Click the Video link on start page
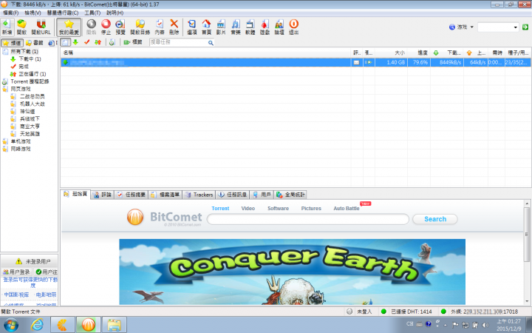Image resolution: width=532 pixels, height=333 pixels. click(x=248, y=208)
